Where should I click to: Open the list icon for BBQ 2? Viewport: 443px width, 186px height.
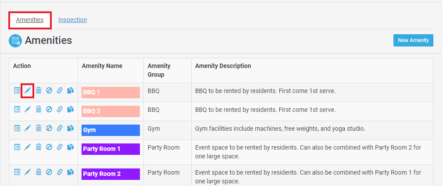point(17,109)
